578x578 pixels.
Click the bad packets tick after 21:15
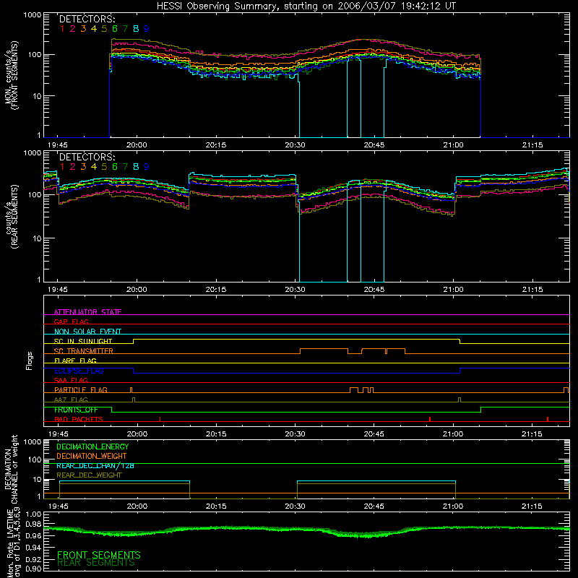click(x=548, y=419)
